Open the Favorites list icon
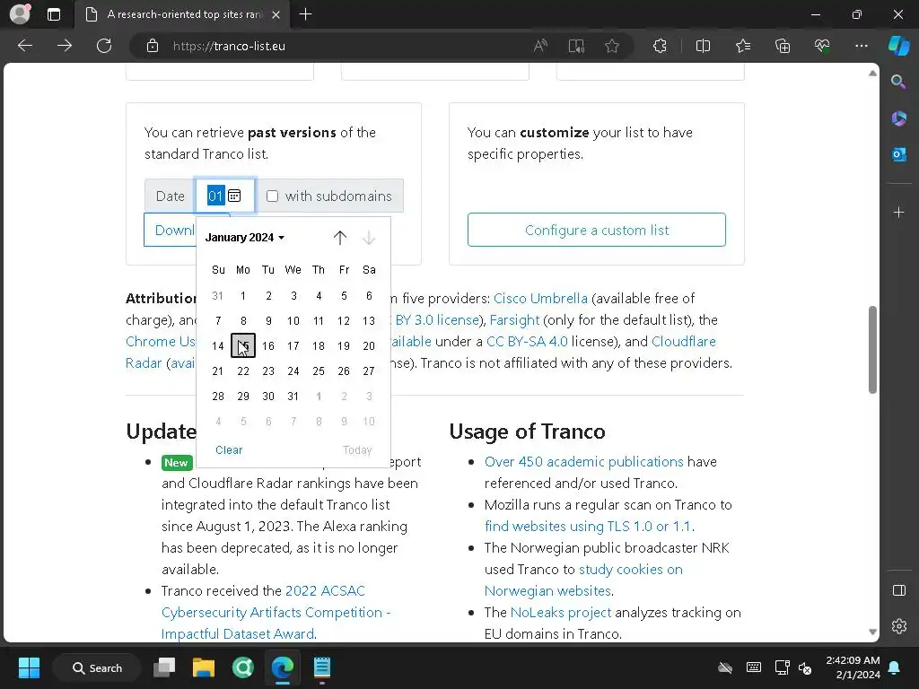919x689 pixels. point(742,46)
